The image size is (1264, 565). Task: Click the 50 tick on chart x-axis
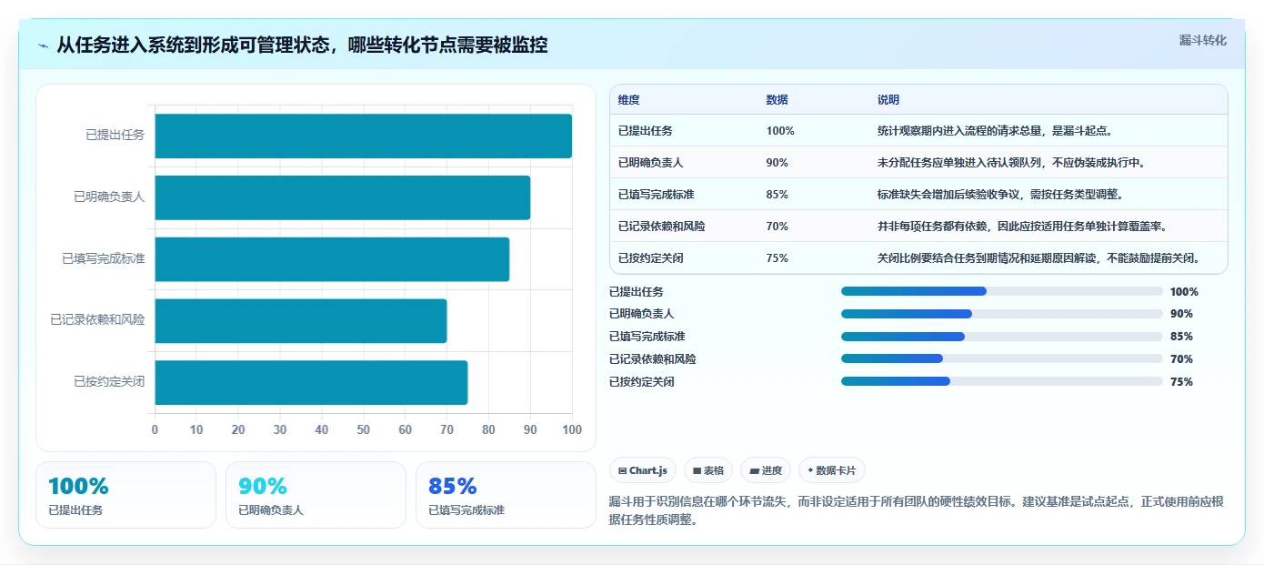(x=364, y=429)
